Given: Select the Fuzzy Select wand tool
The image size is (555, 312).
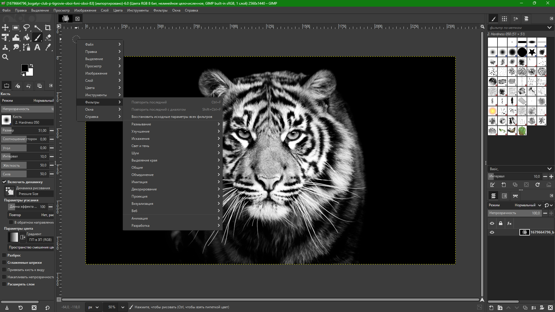Looking at the screenshot, I should [37, 28].
